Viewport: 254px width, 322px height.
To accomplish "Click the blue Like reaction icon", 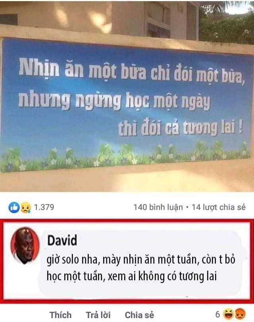I will pyautogui.click(x=14, y=208).
